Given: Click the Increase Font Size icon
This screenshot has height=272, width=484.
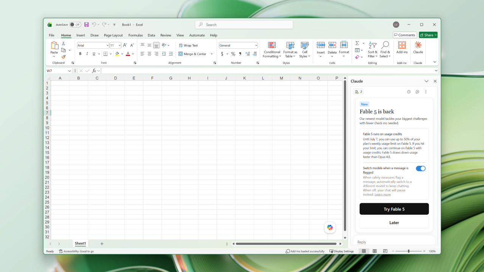Looking at the screenshot, I should 125,45.
